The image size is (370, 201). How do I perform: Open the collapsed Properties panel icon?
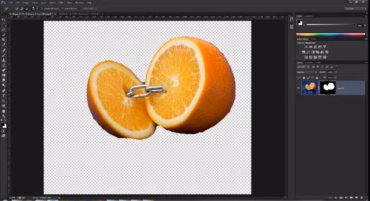tap(292, 26)
